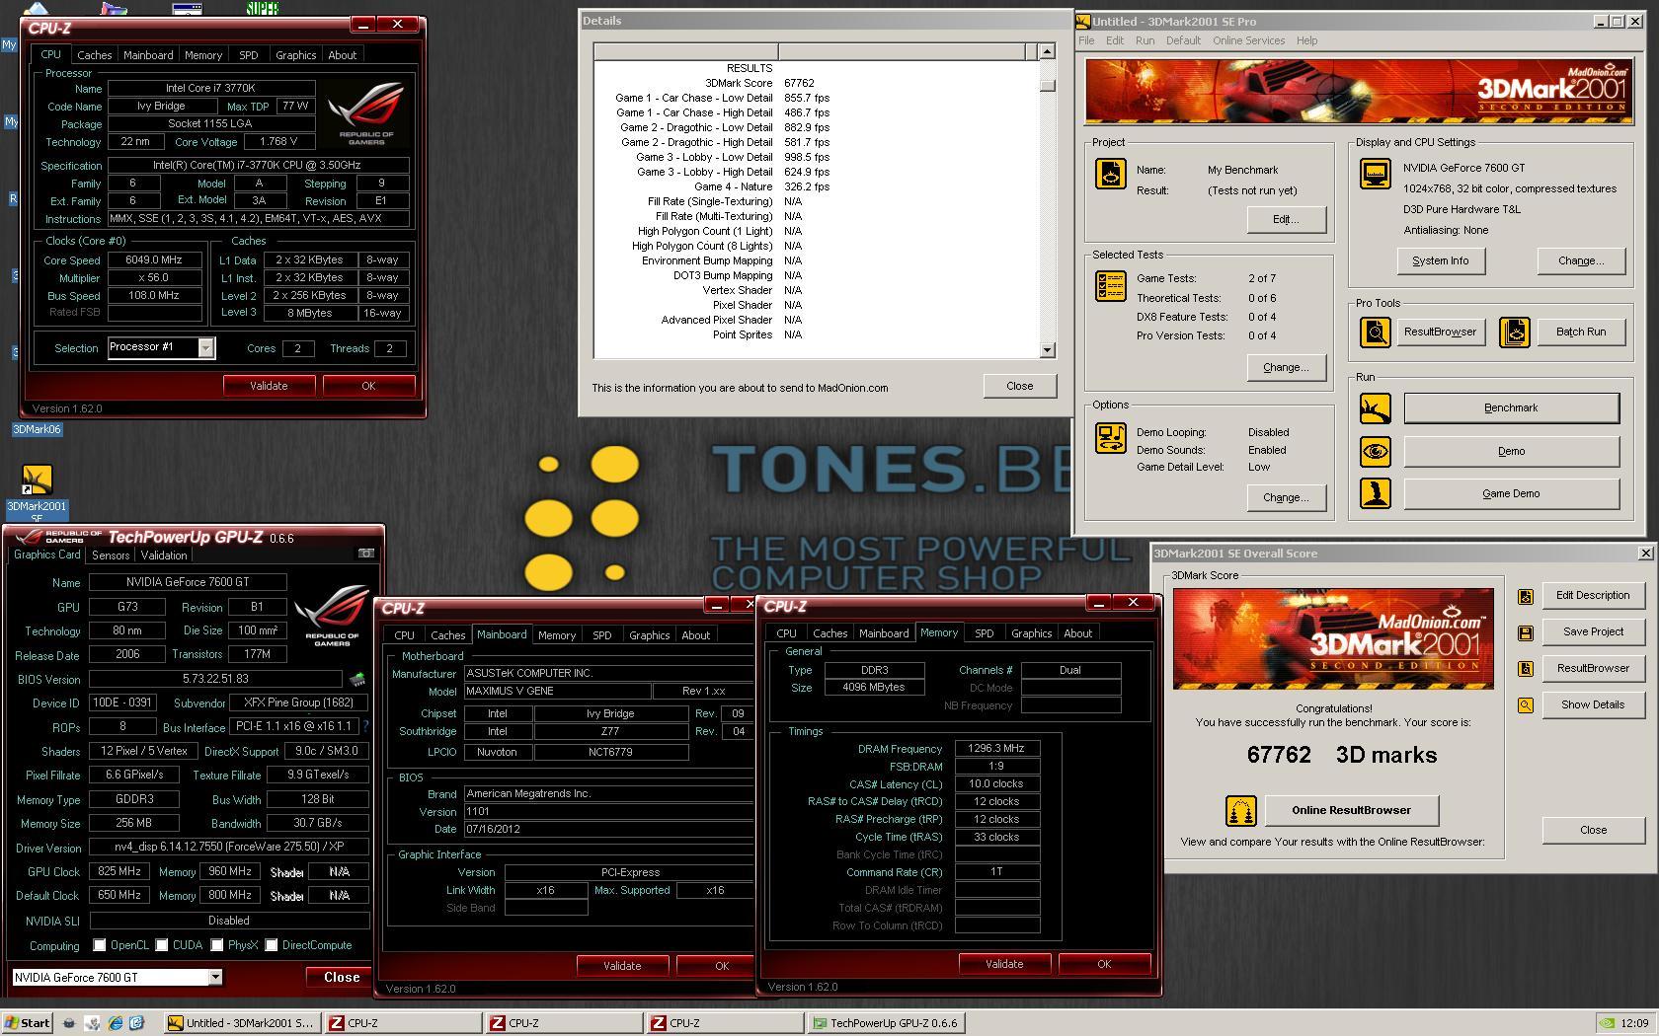Click the Project icon in 3DMark2001
1659x1036 pixels.
(x=1111, y=175)
